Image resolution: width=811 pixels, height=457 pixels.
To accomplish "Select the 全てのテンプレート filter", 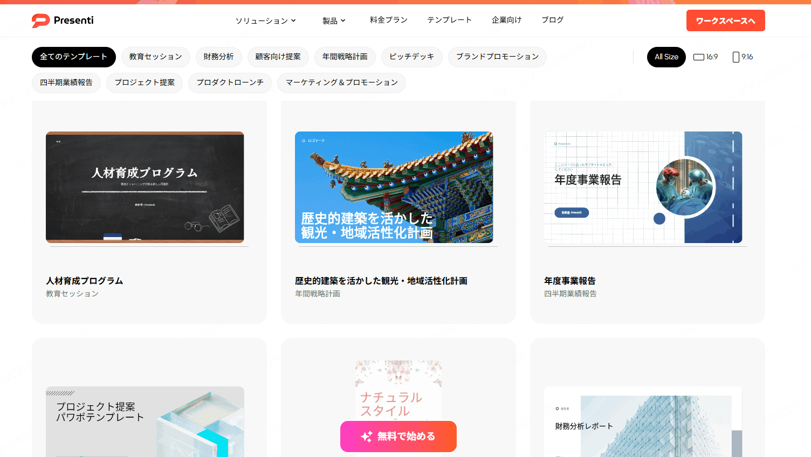I will pyautogui.click(x=74, y=57).
